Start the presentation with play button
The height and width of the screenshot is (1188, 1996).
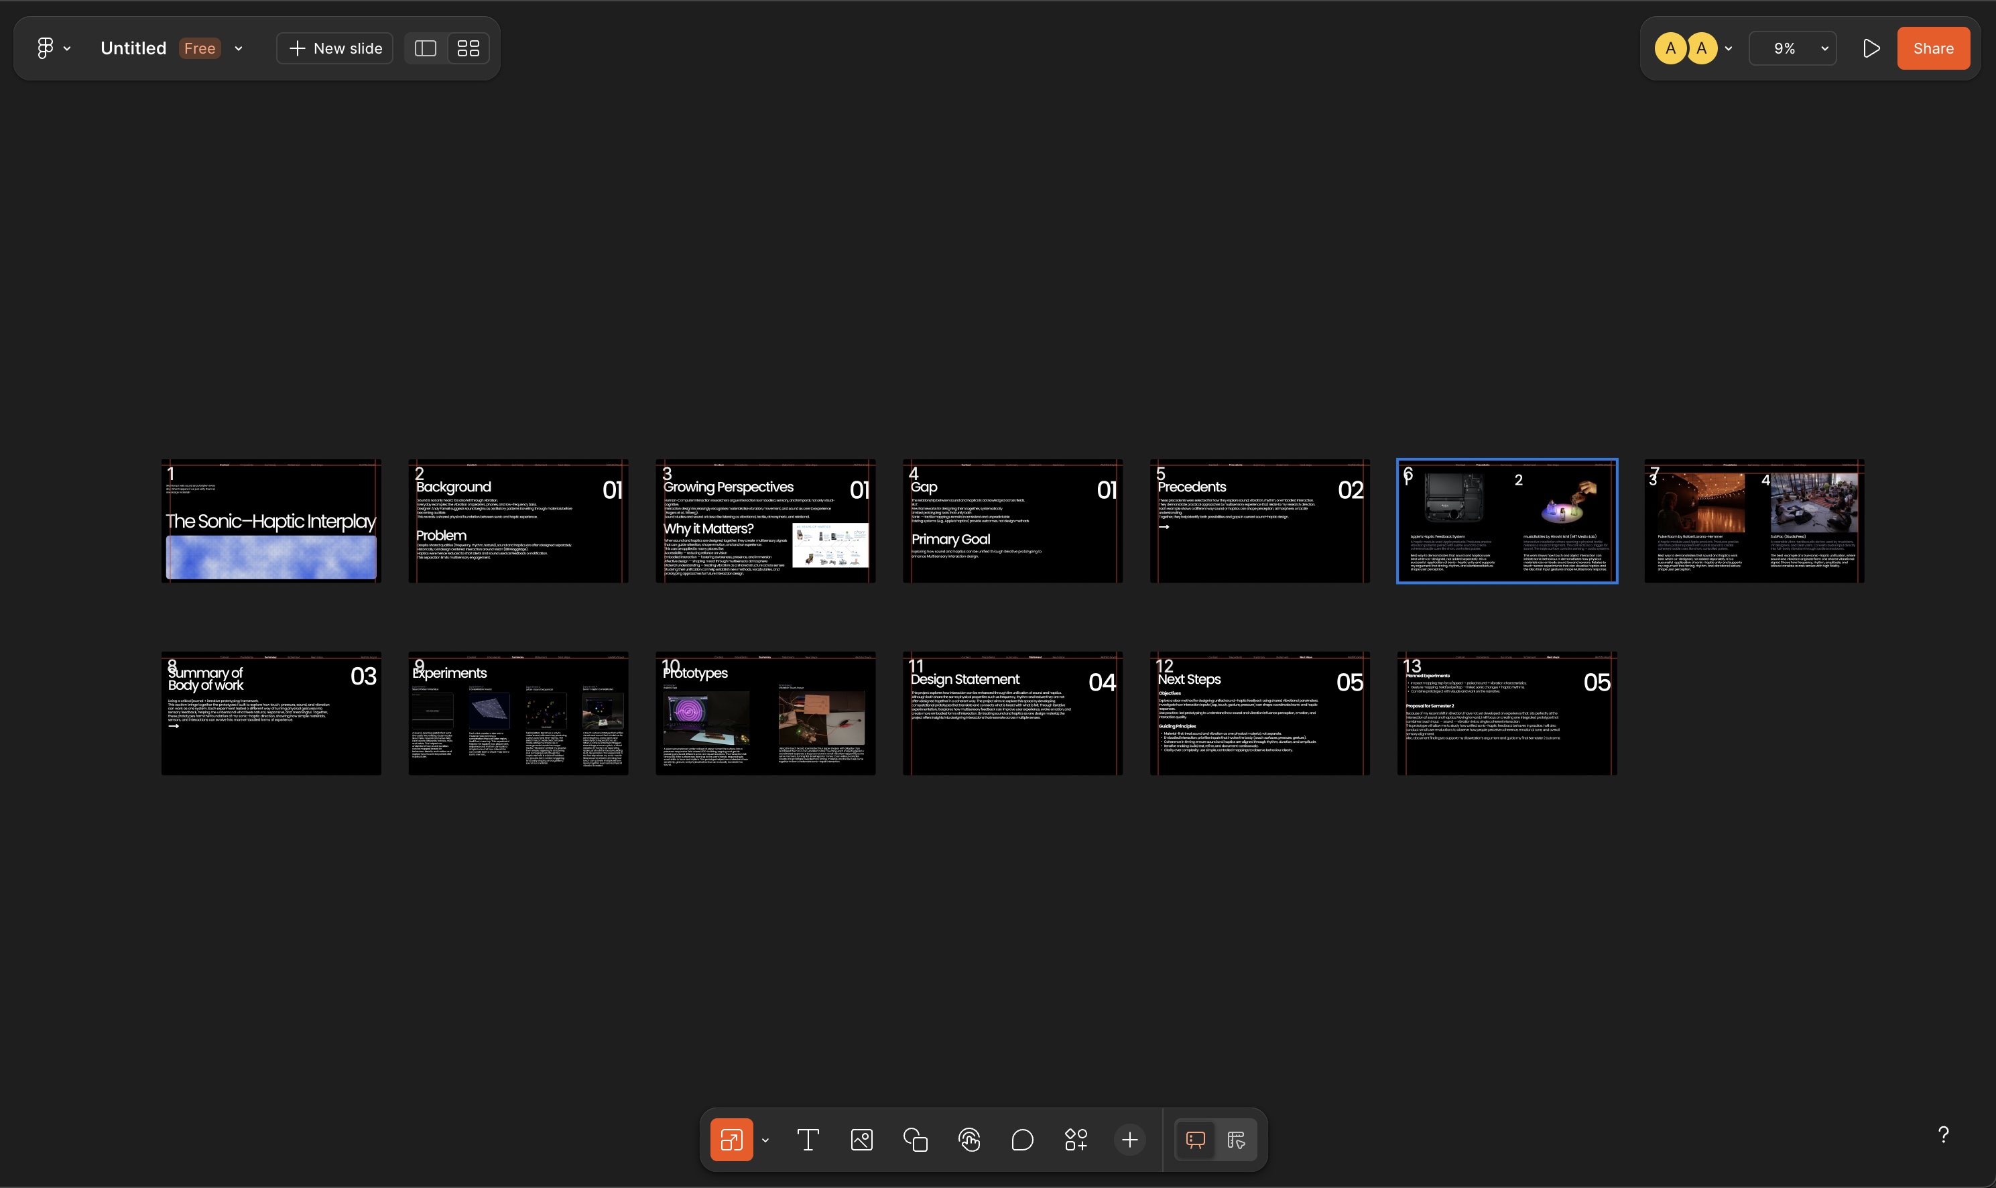coord(1871,48)
